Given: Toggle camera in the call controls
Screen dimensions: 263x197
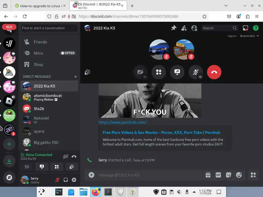Looking at the screenshot, I should pos(140,72).
